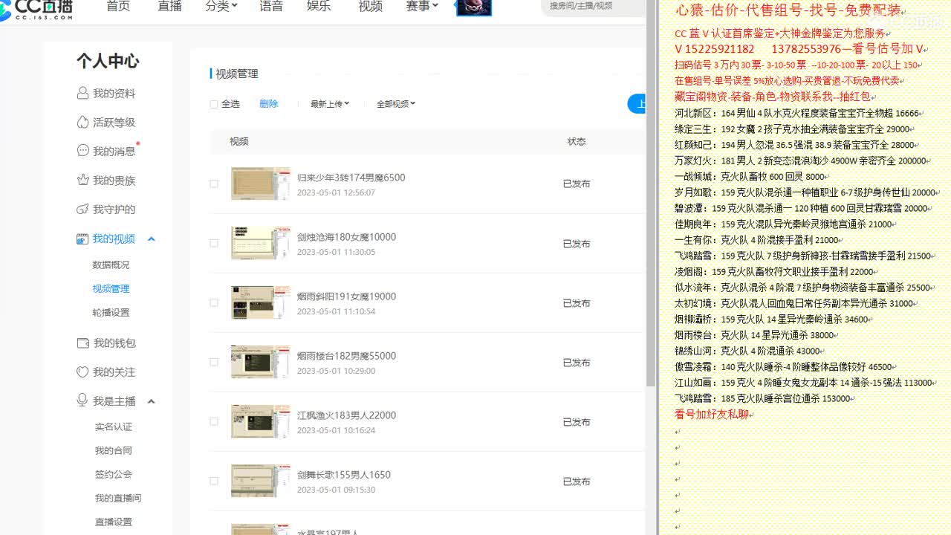Click the document line starting 江山如画
Screen dimensions: 951x535
click(x=803, y=383)
